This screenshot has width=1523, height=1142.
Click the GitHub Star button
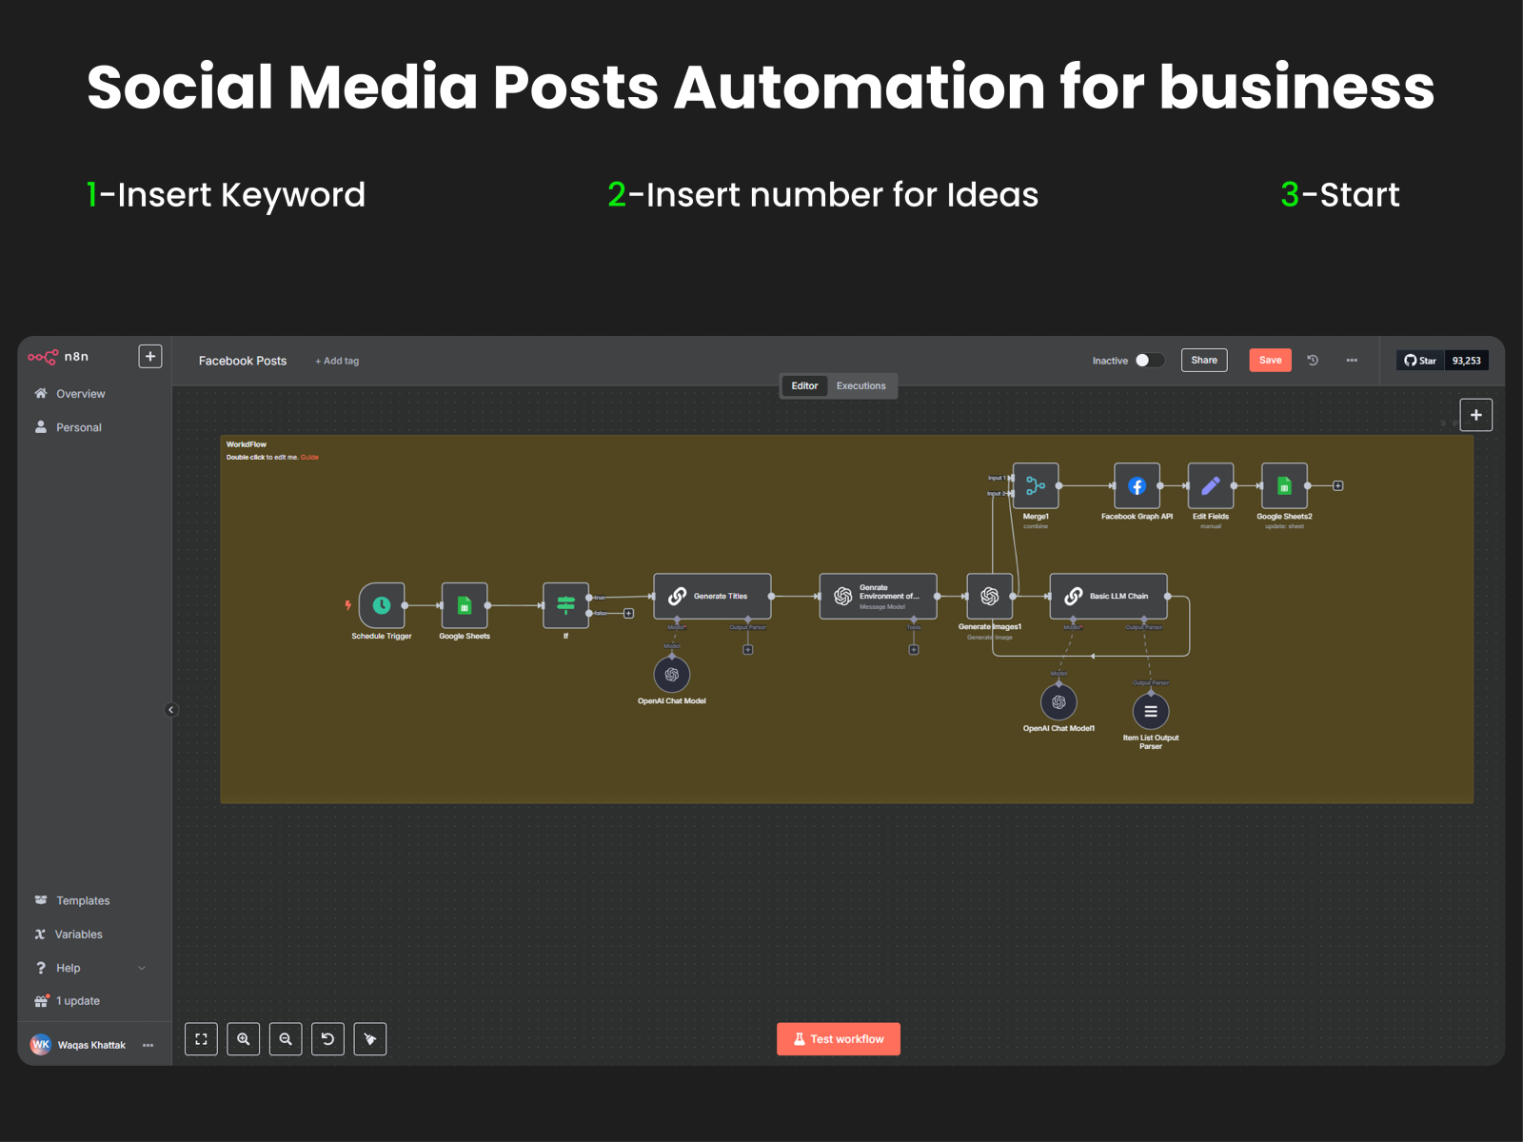[1420, 361]
